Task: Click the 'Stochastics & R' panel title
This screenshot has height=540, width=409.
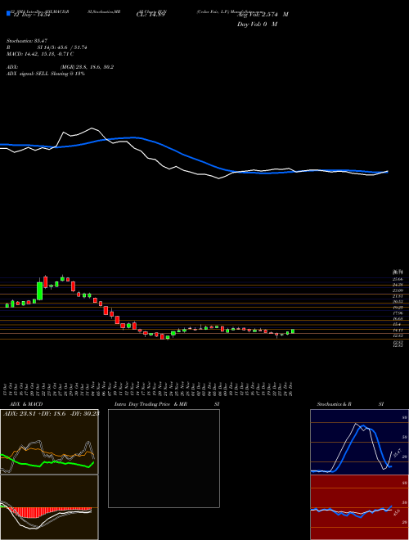Action: coord(334,404)
